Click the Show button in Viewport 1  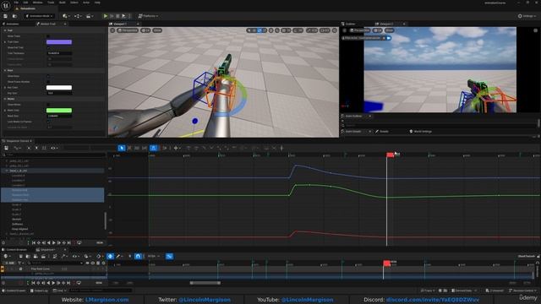coord(157,30)
